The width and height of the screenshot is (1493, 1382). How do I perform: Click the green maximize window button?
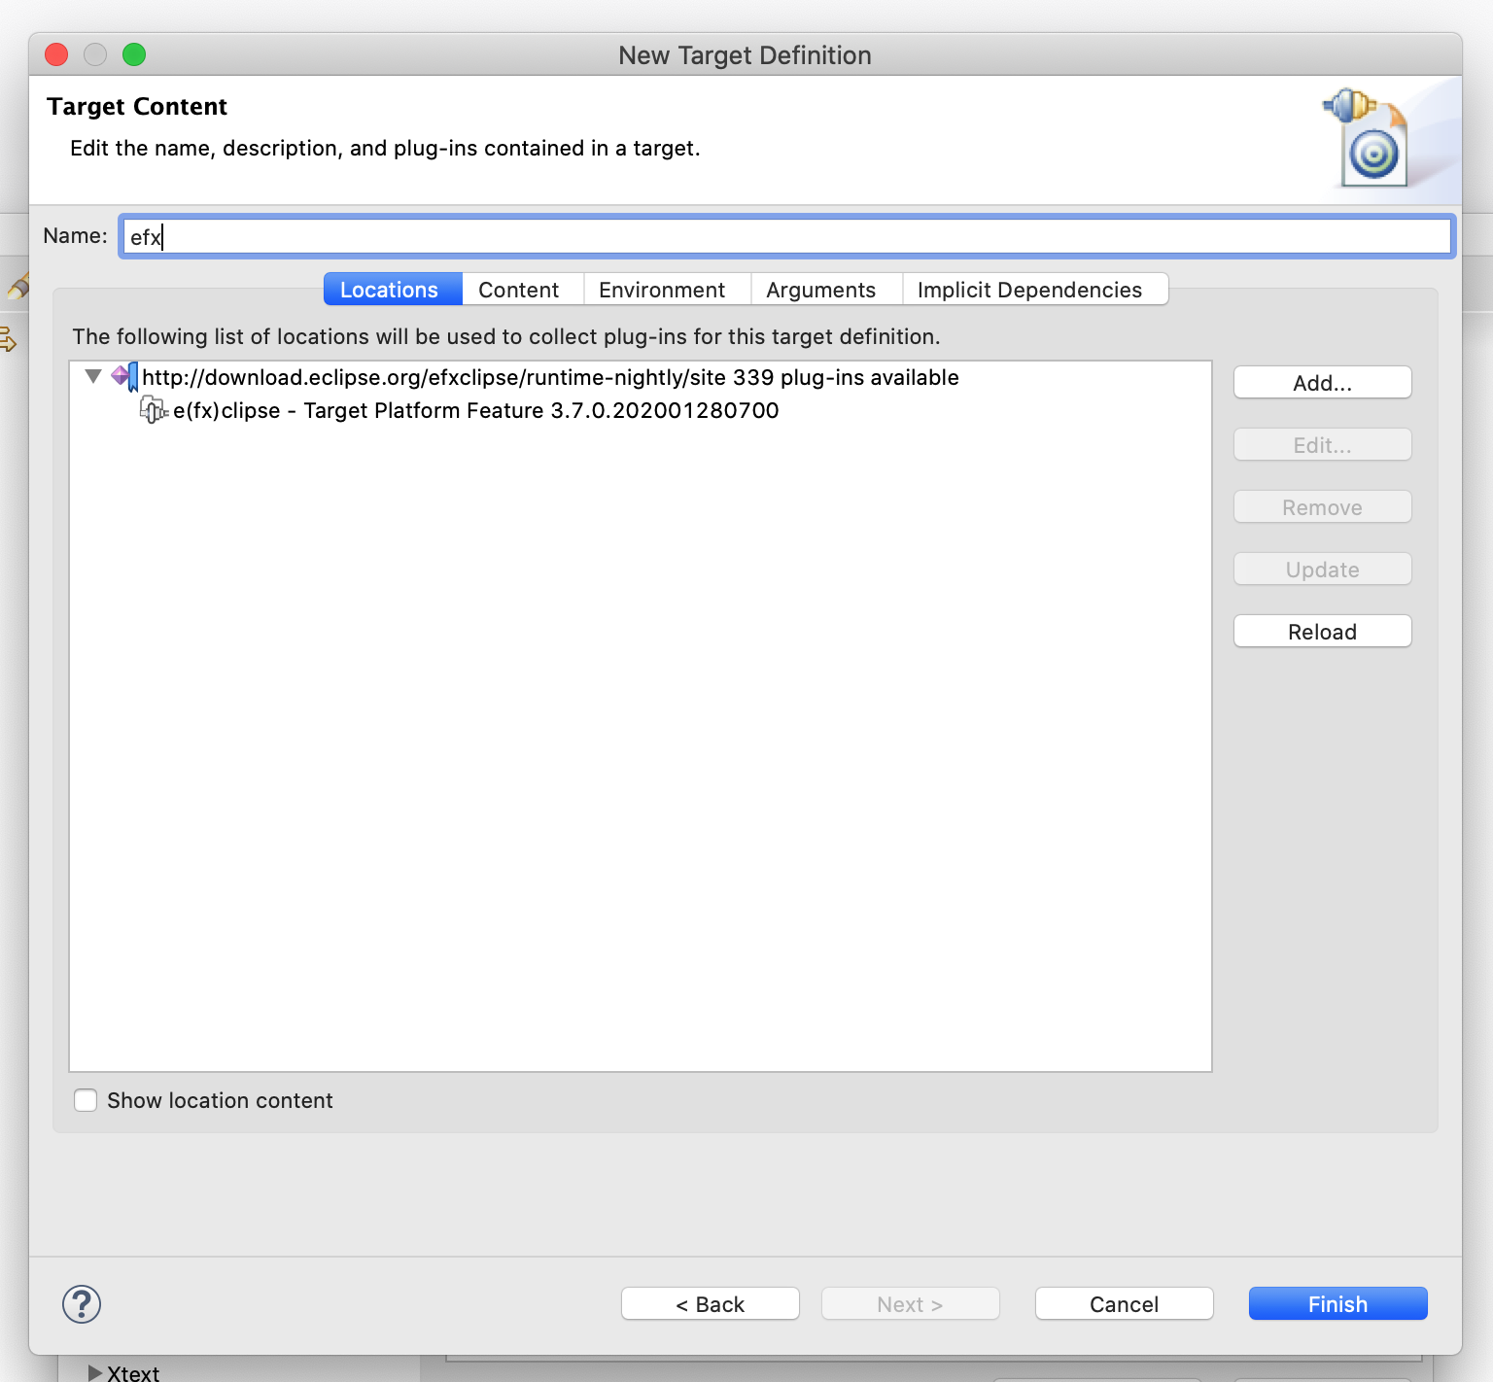point(134,54)
